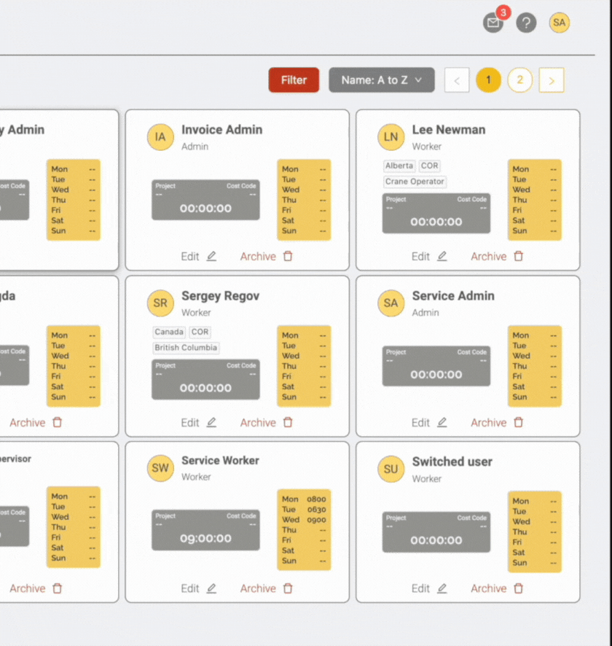Click the Switched user name heading
Image resolution: width=612 pixels, height=646 pixels.
(x=452, y=462)
